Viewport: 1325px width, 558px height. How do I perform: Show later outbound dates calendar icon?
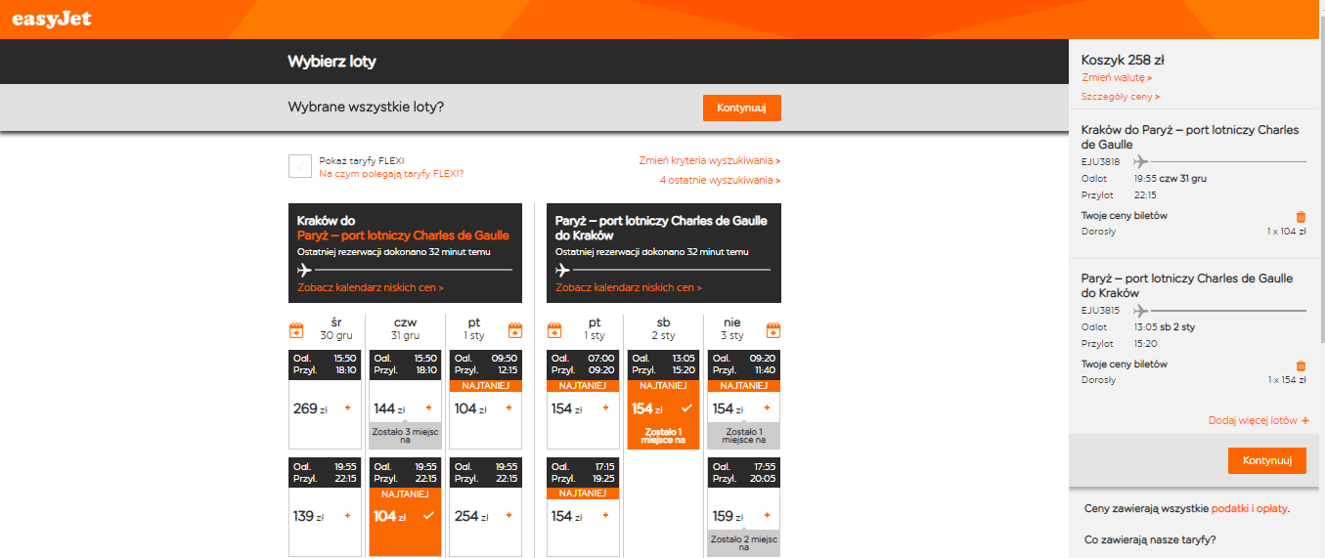(x=514, y=329)
